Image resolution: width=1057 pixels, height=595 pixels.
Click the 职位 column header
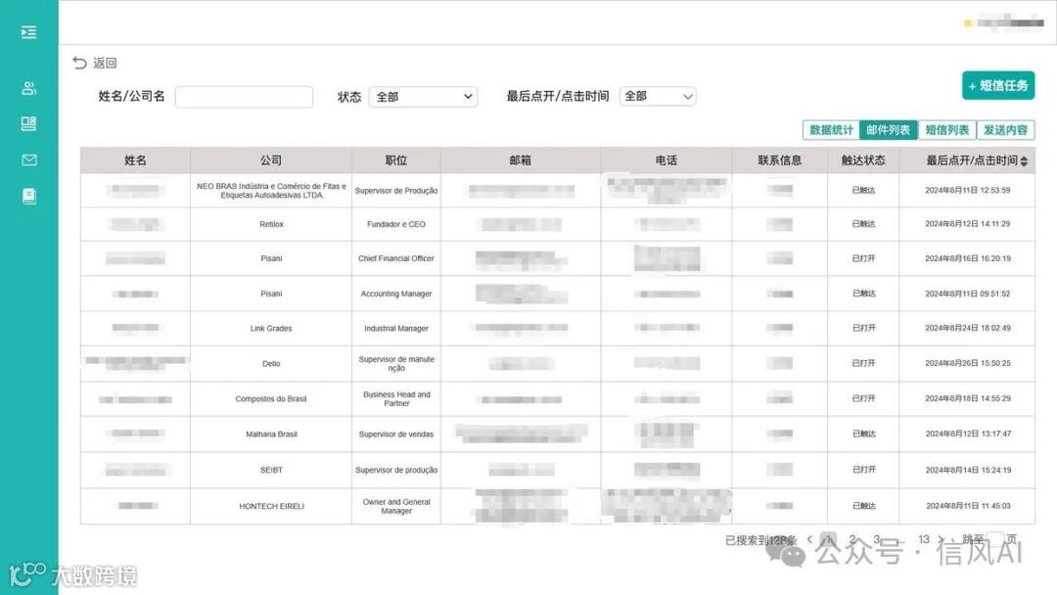pyautogui.click(x=396, y=160)
